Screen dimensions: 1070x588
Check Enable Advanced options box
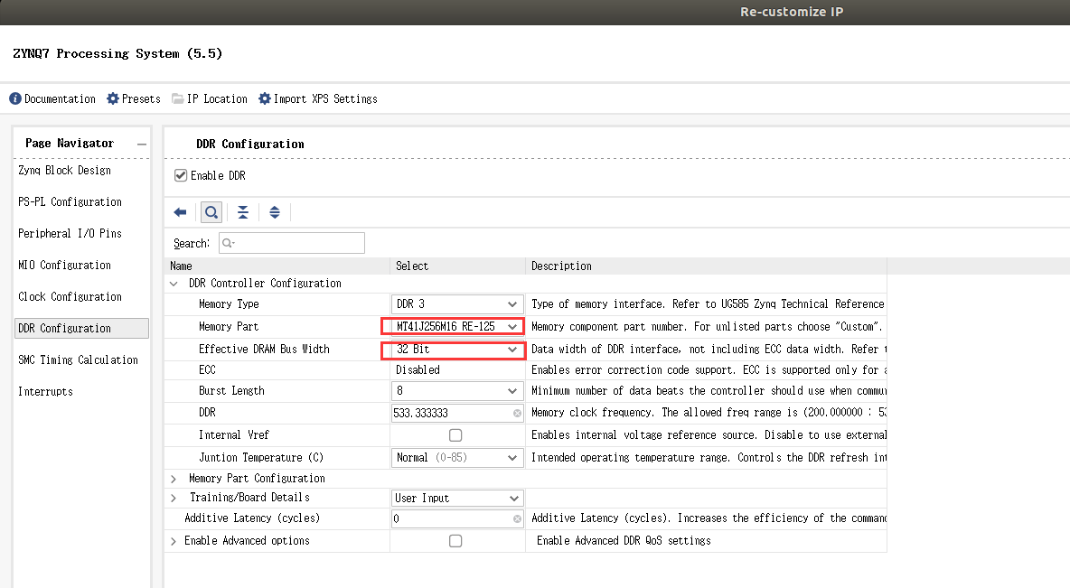[x=455, y=541]
